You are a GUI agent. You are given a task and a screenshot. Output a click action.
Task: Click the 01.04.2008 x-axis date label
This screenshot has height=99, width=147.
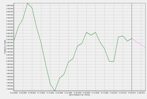[14, 93]
